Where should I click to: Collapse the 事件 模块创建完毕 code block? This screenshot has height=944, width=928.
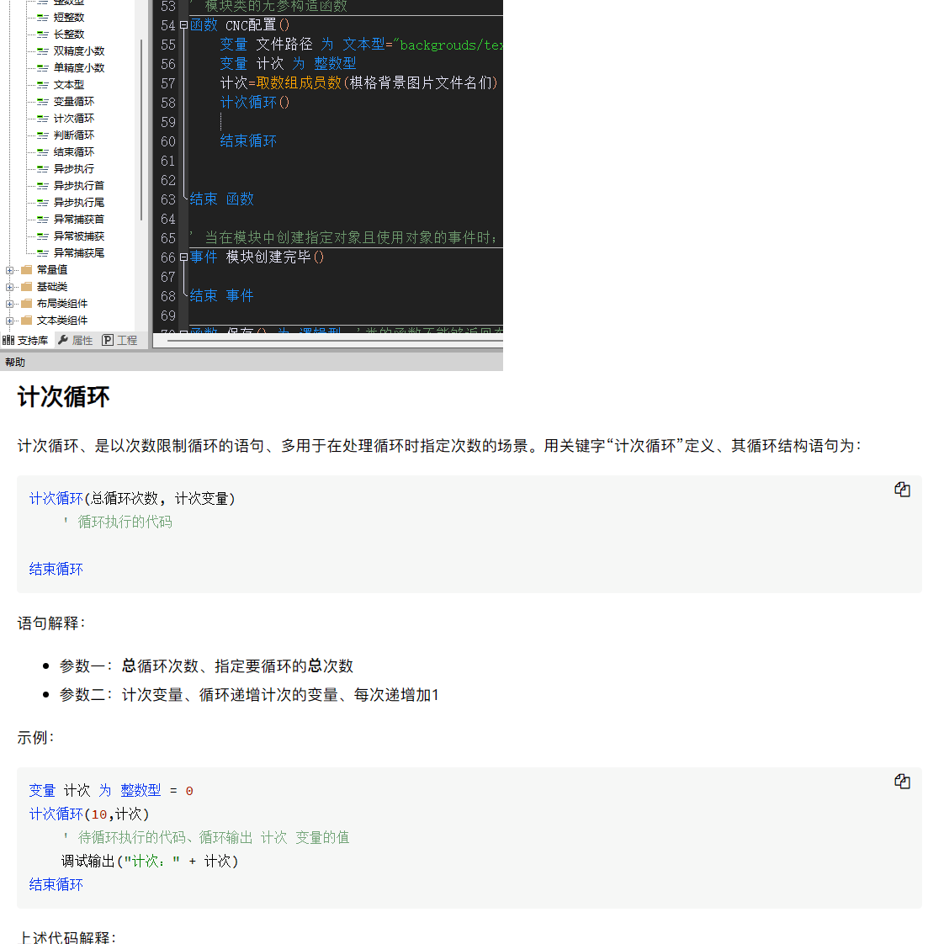coord(183,257)
